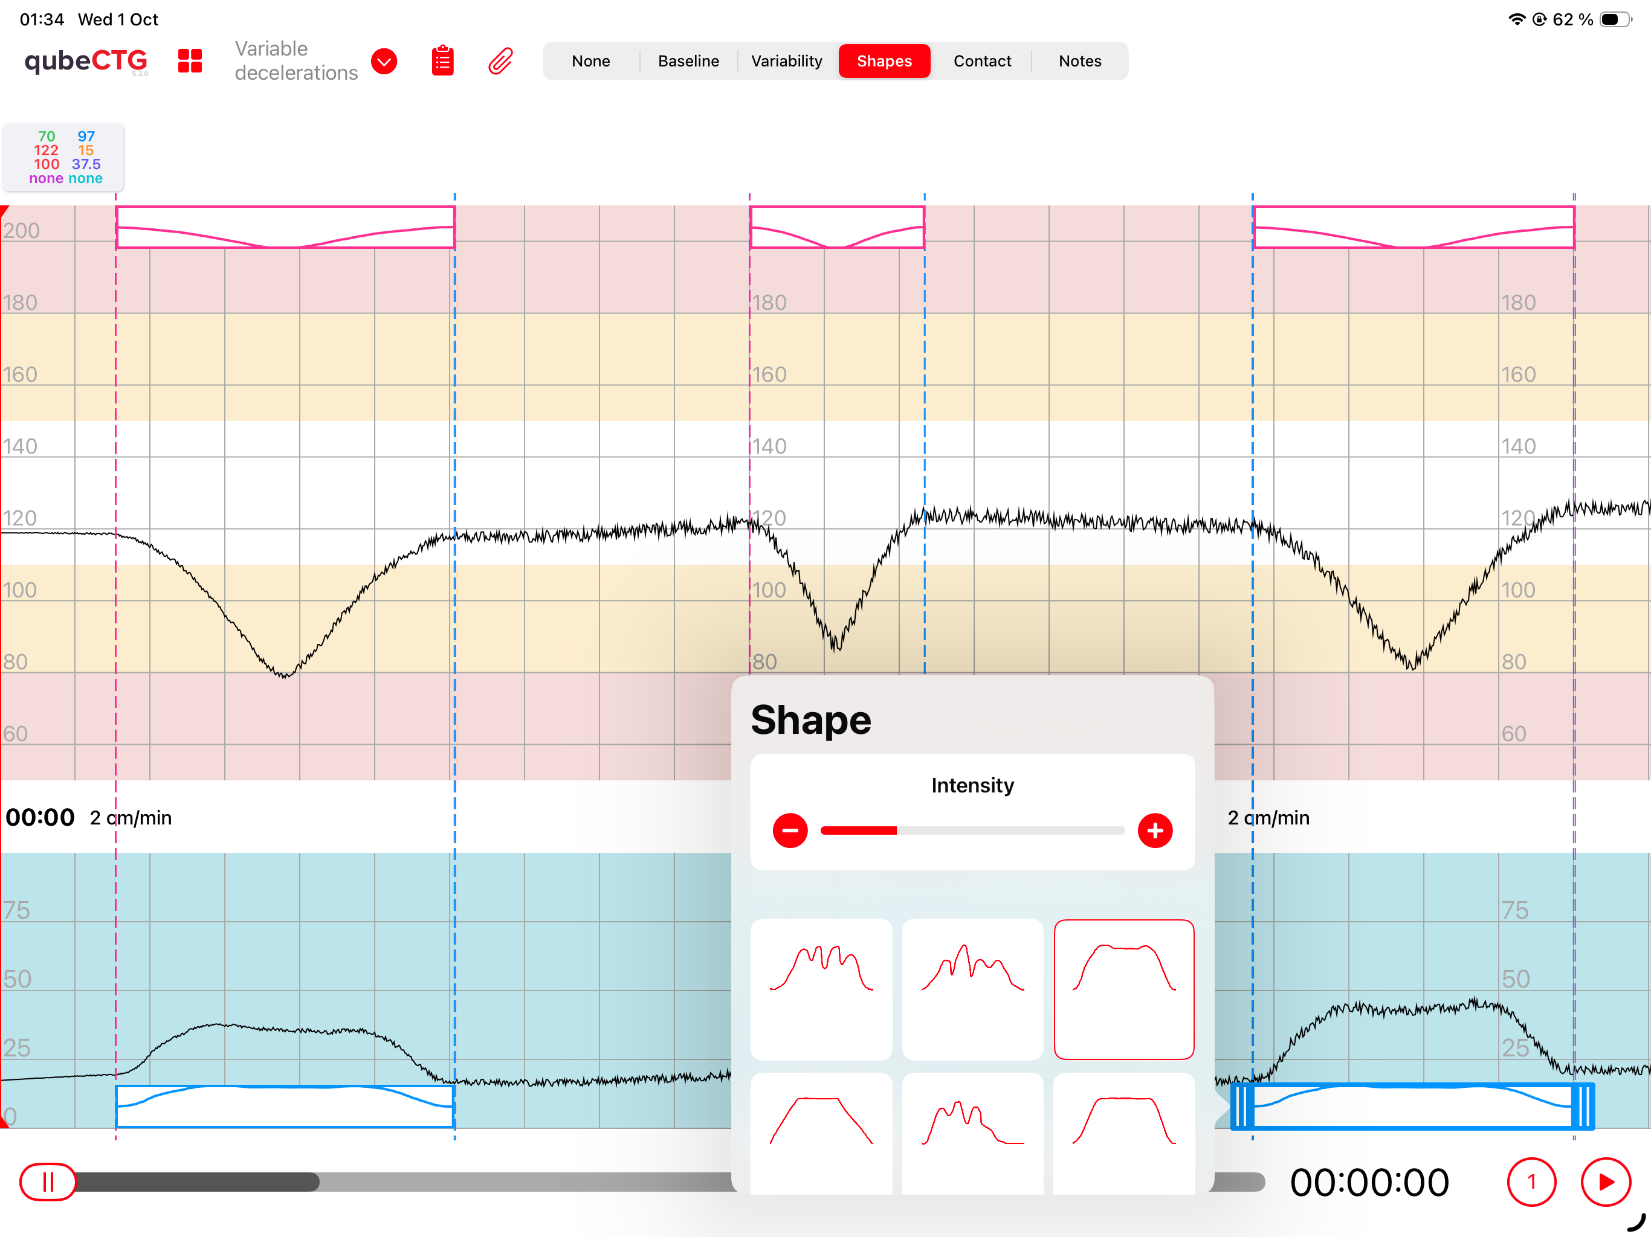Open the Notes tab

pyautogui.click(x=1080, y=61)
